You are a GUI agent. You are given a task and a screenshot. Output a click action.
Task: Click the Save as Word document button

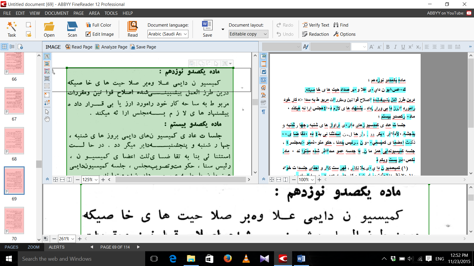coord(207,29)
